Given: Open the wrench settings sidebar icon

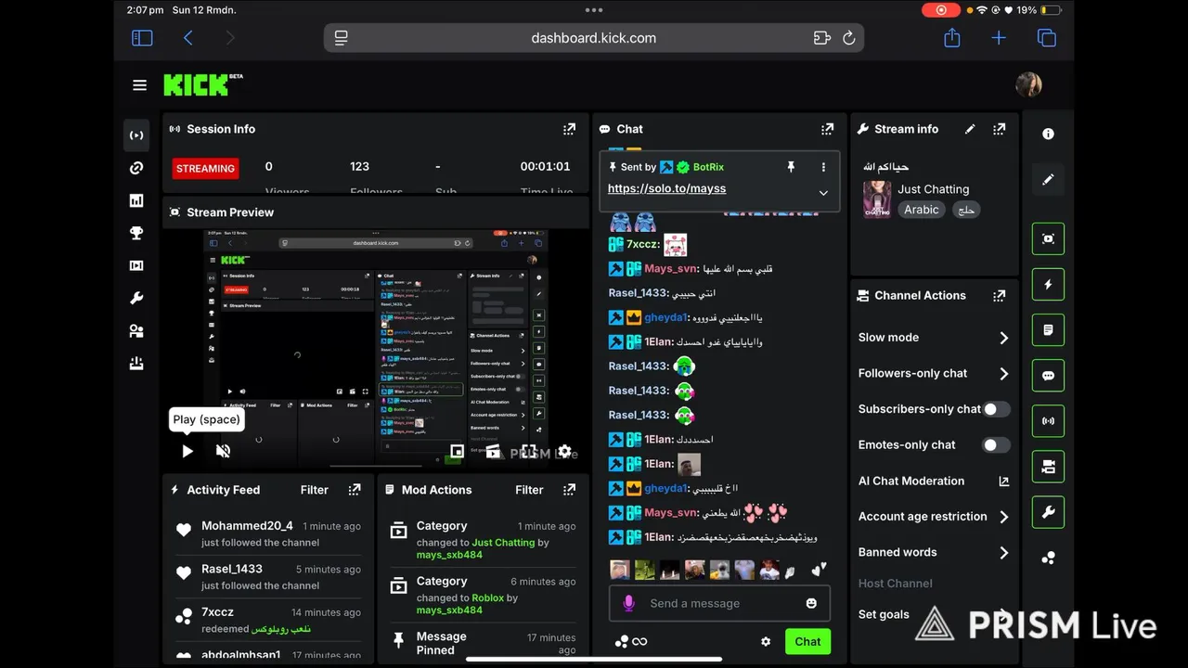Looking at the screenshot, I should pos(136,299).
